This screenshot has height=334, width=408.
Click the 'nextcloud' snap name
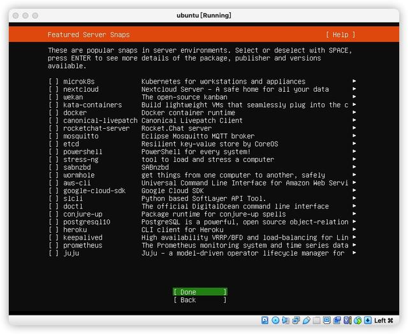tap(81, 89)
